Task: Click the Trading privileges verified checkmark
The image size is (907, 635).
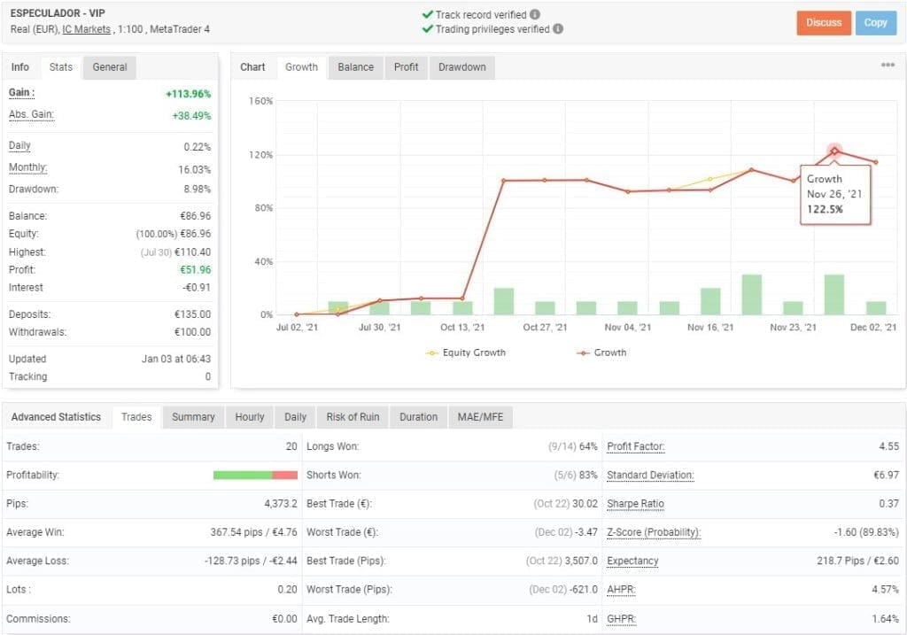Action: coord(428,27)
